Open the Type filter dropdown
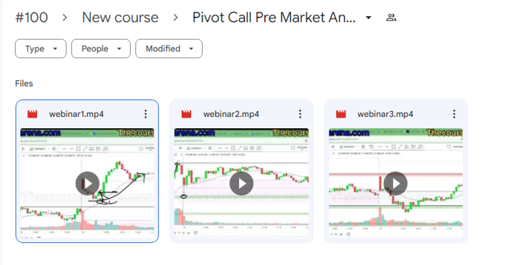Screen dimensions: 507x265 41,49
